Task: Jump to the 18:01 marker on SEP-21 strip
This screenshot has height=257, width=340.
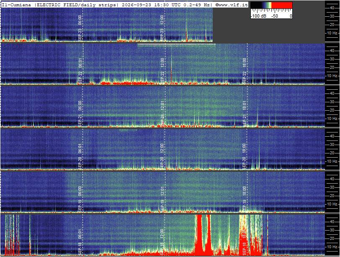Action: 244,105
